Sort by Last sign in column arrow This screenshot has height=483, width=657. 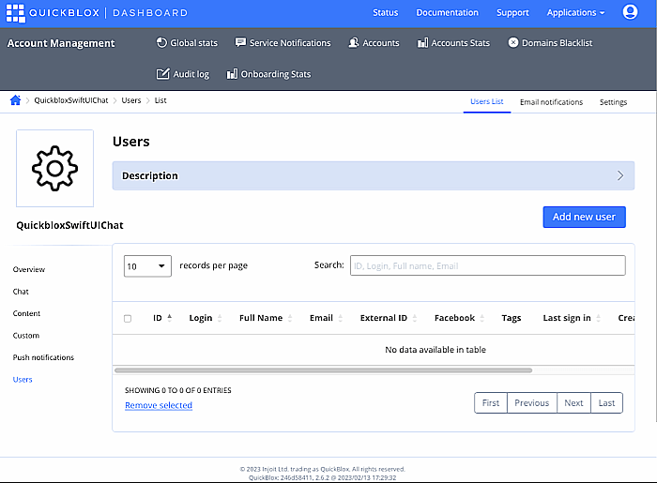598,318
